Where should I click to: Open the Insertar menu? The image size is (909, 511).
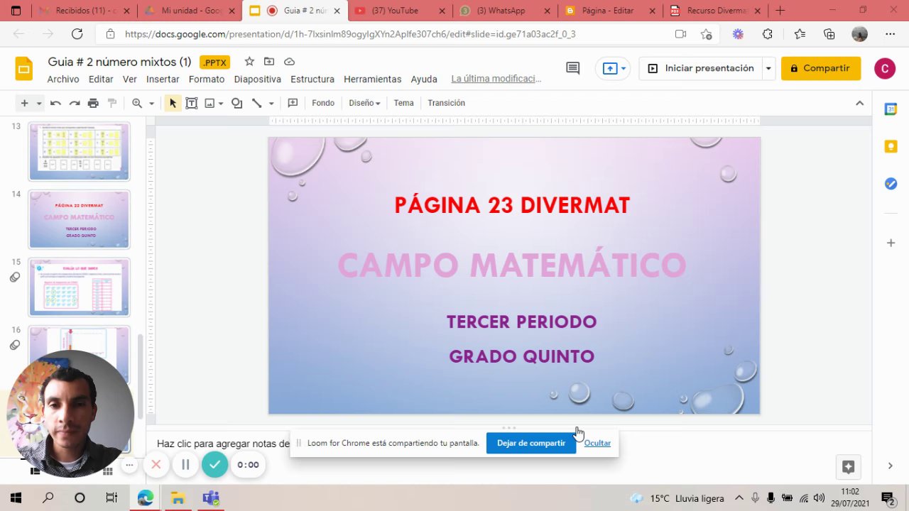click(163, 79)
